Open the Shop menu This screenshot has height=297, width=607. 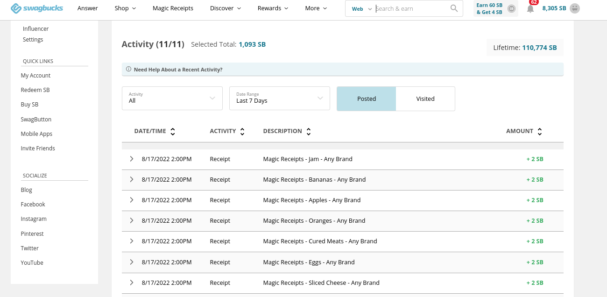[125, 8]
